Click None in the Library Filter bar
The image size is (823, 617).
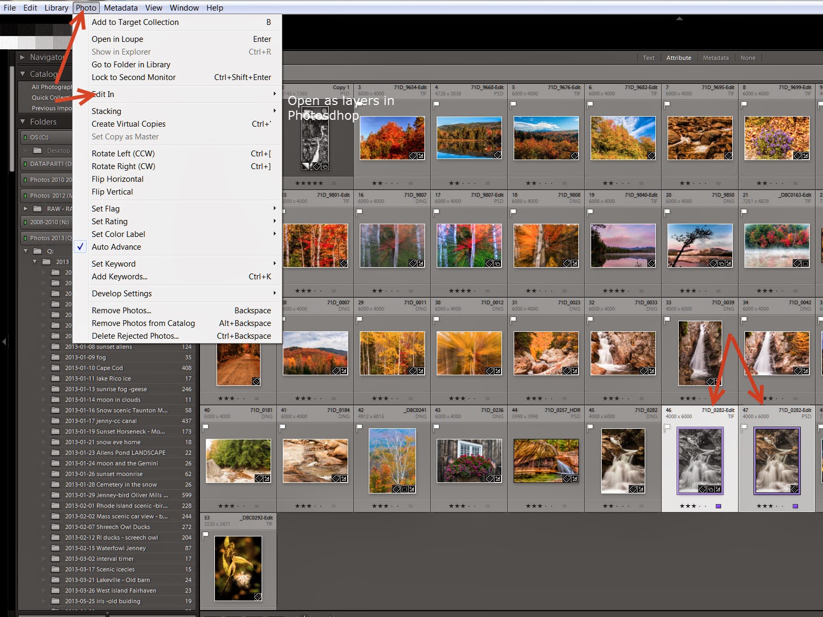click(748, 58)
